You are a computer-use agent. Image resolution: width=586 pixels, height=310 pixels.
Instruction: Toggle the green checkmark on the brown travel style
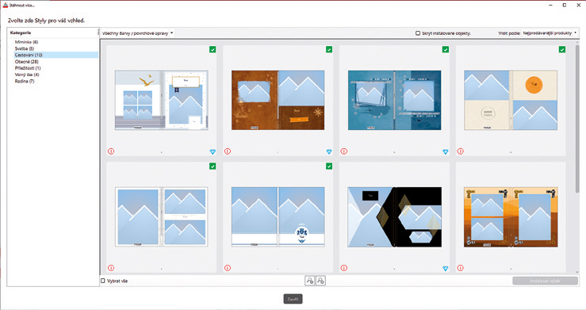[329, 49]
